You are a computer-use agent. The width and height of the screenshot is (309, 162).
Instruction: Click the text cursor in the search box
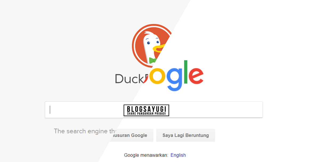pos(50,110)
